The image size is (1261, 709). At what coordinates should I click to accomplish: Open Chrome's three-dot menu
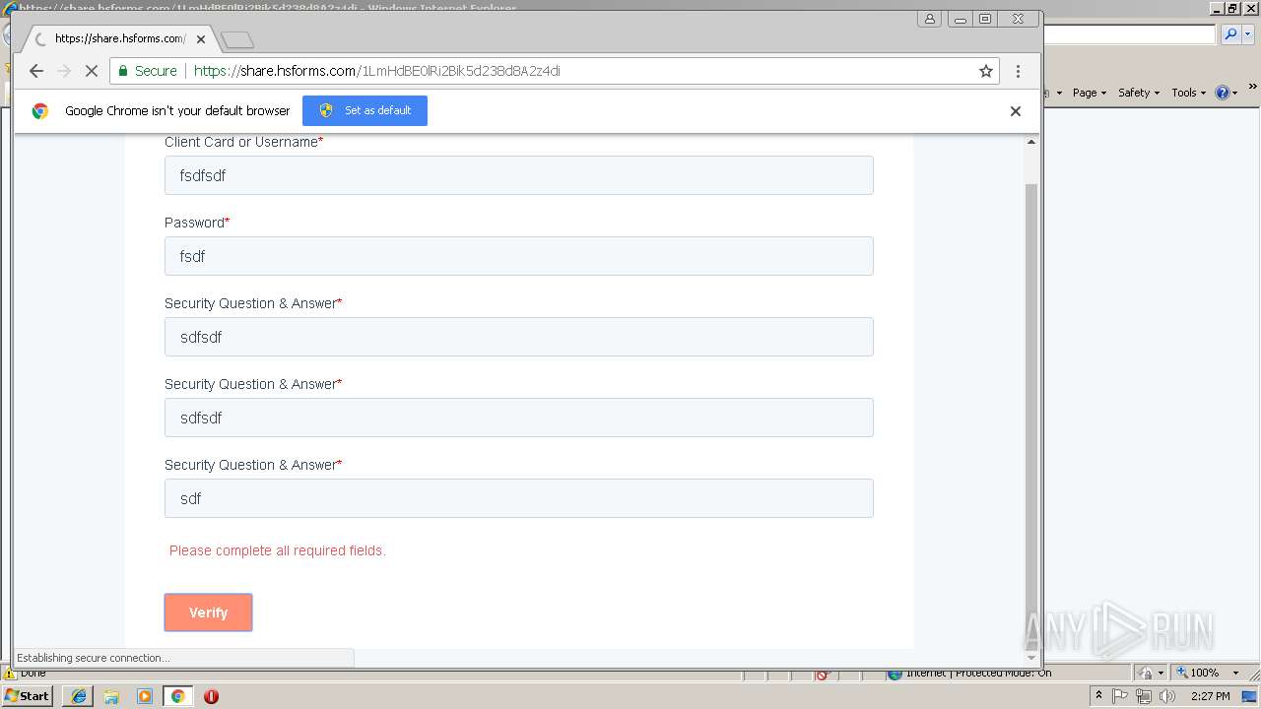tap(1018, 71)
